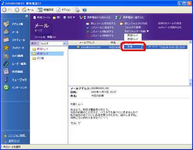The image size is (193, 150).
Task: Go forward with the right arrow button
Action: click(x=17, y=10)
